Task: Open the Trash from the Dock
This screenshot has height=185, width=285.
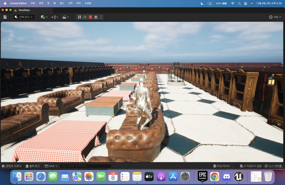Action: point(268,176)
